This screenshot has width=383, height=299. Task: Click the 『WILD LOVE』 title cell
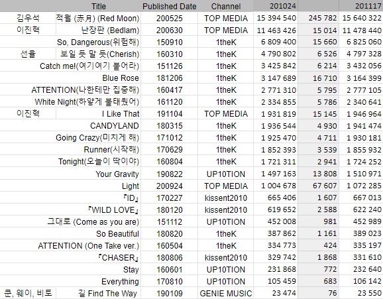(70, 209)
